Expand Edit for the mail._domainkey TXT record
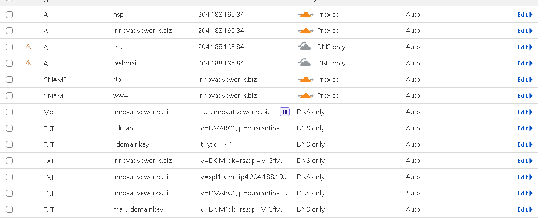The image size is (546, 218). click(525, 209)
